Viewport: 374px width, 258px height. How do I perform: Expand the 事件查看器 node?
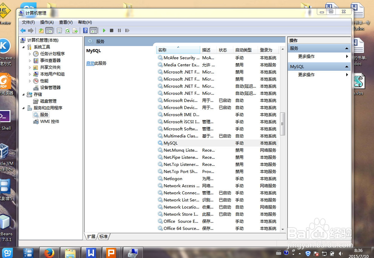pos(30,61)
